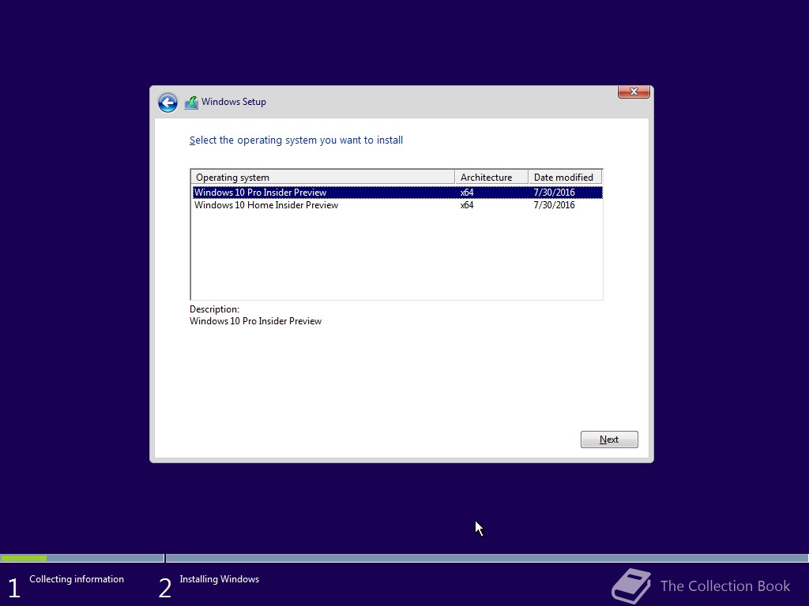The width and height of the screenshot is (809, 606).
Task: Sort by Architecture column header
Action: click(491, 178)
